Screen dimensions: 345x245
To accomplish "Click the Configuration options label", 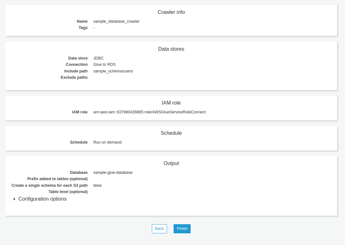I will [x=43, y=199].
